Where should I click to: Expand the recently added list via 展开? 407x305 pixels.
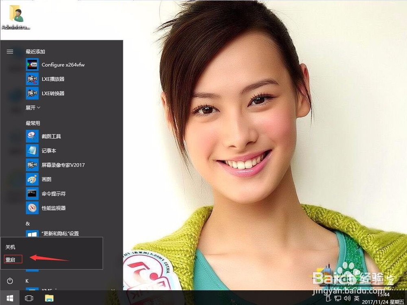coord(33,108)
